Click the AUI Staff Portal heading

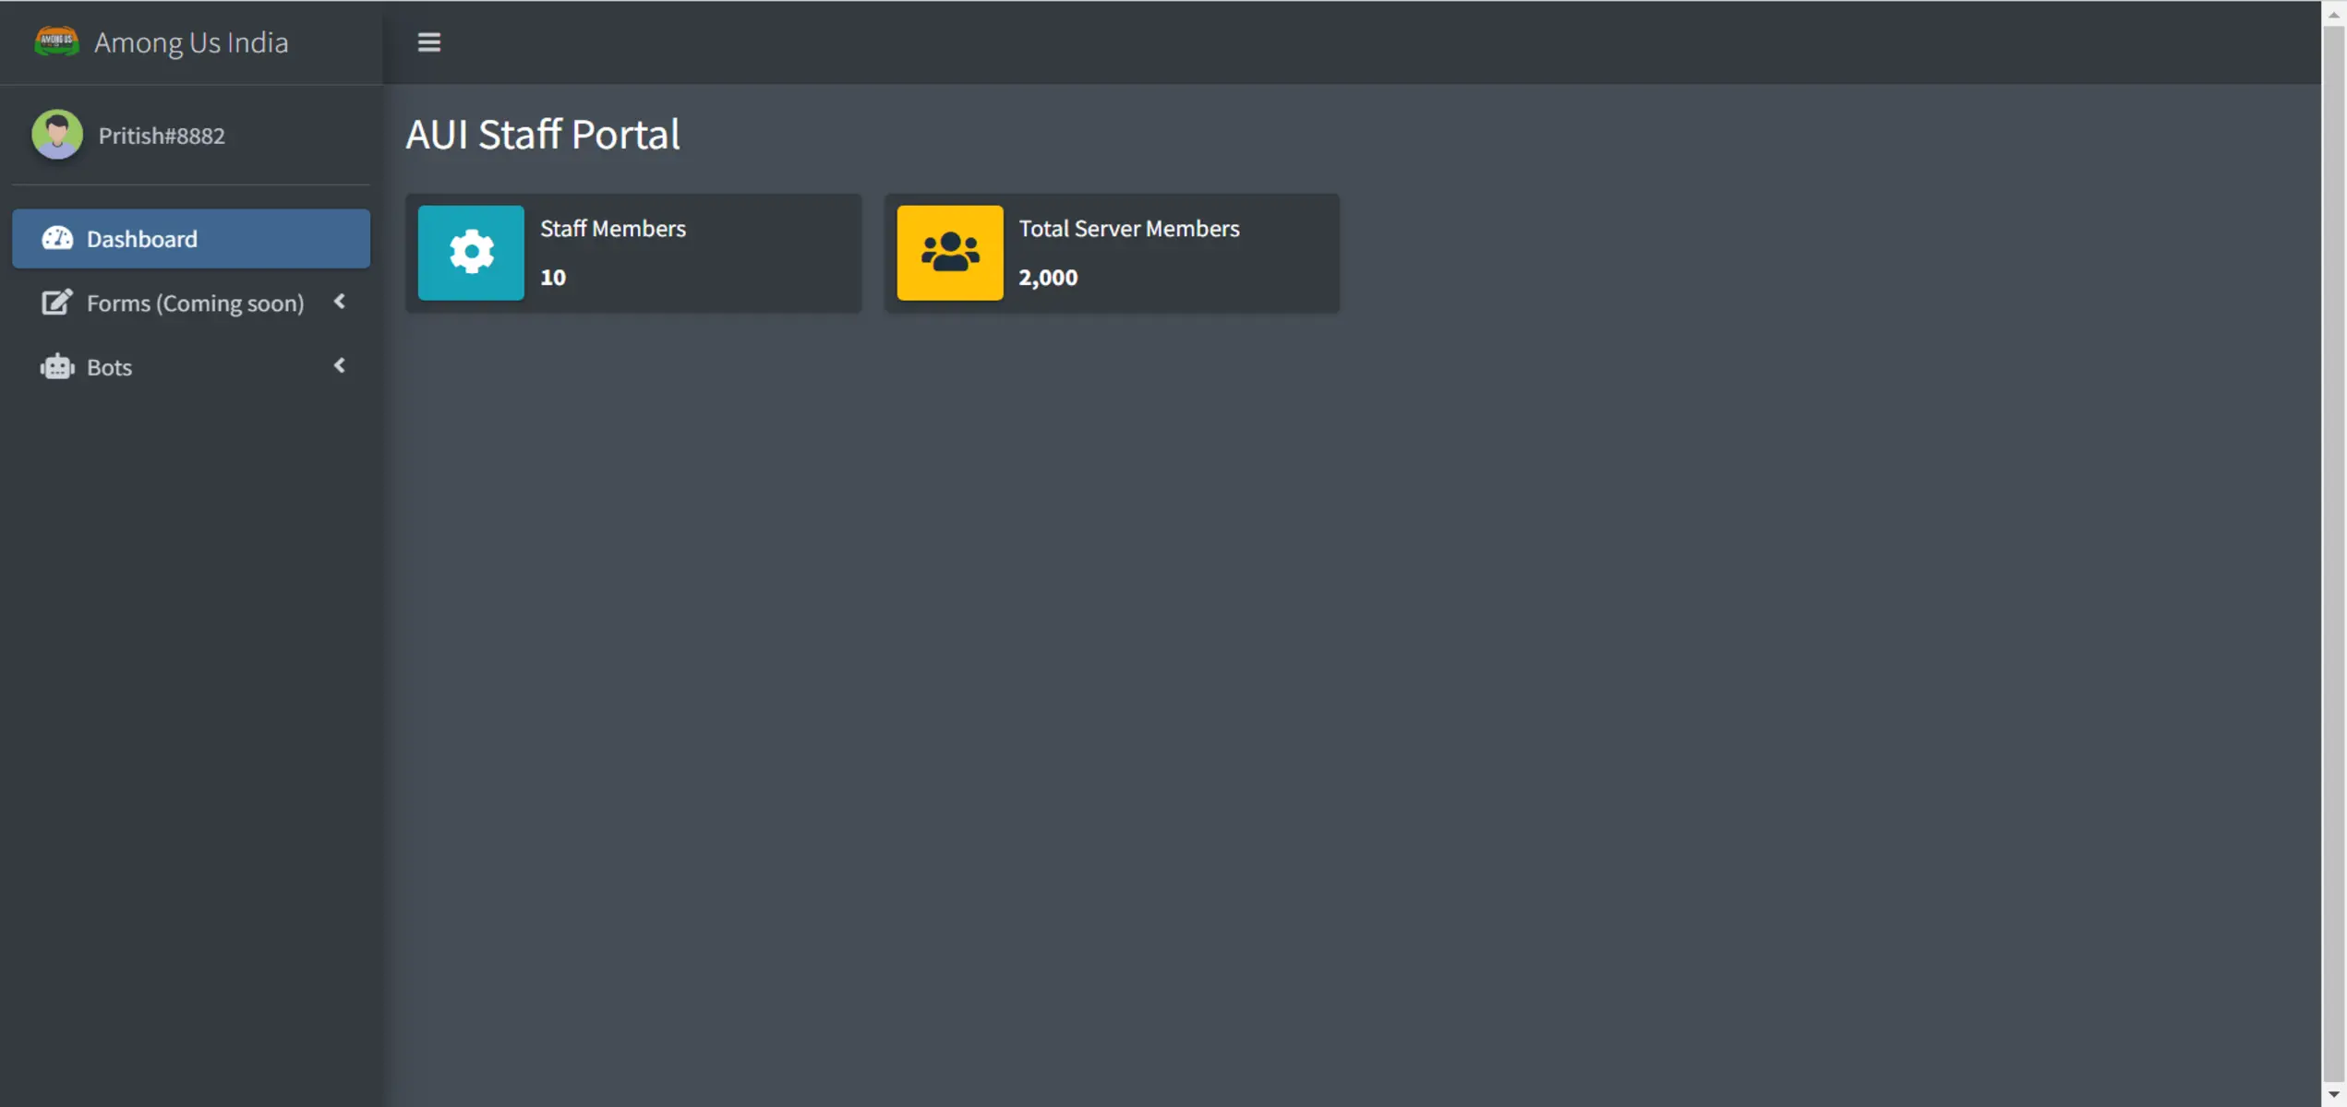click(x=543, y=135)
